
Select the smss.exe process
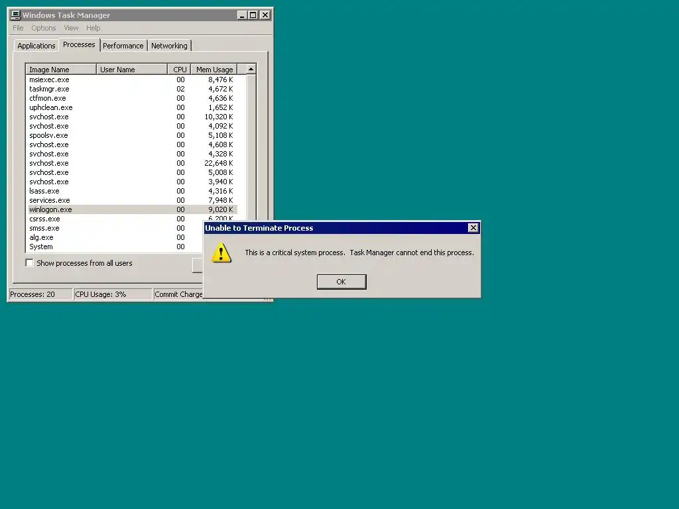pos(114,228)
